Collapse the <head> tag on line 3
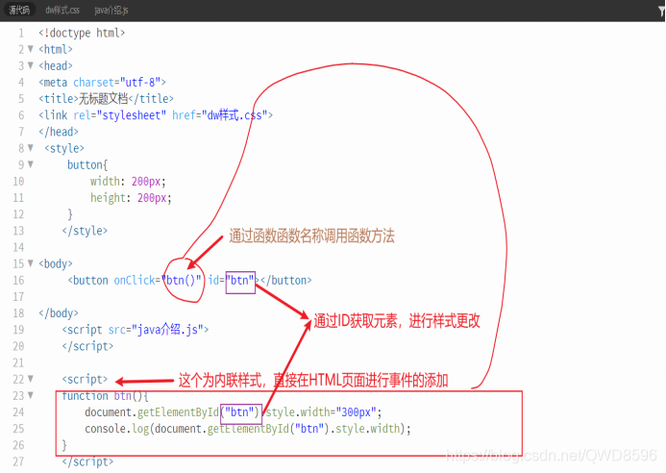This screenshot has height=473, width=666. coord(31,65)
